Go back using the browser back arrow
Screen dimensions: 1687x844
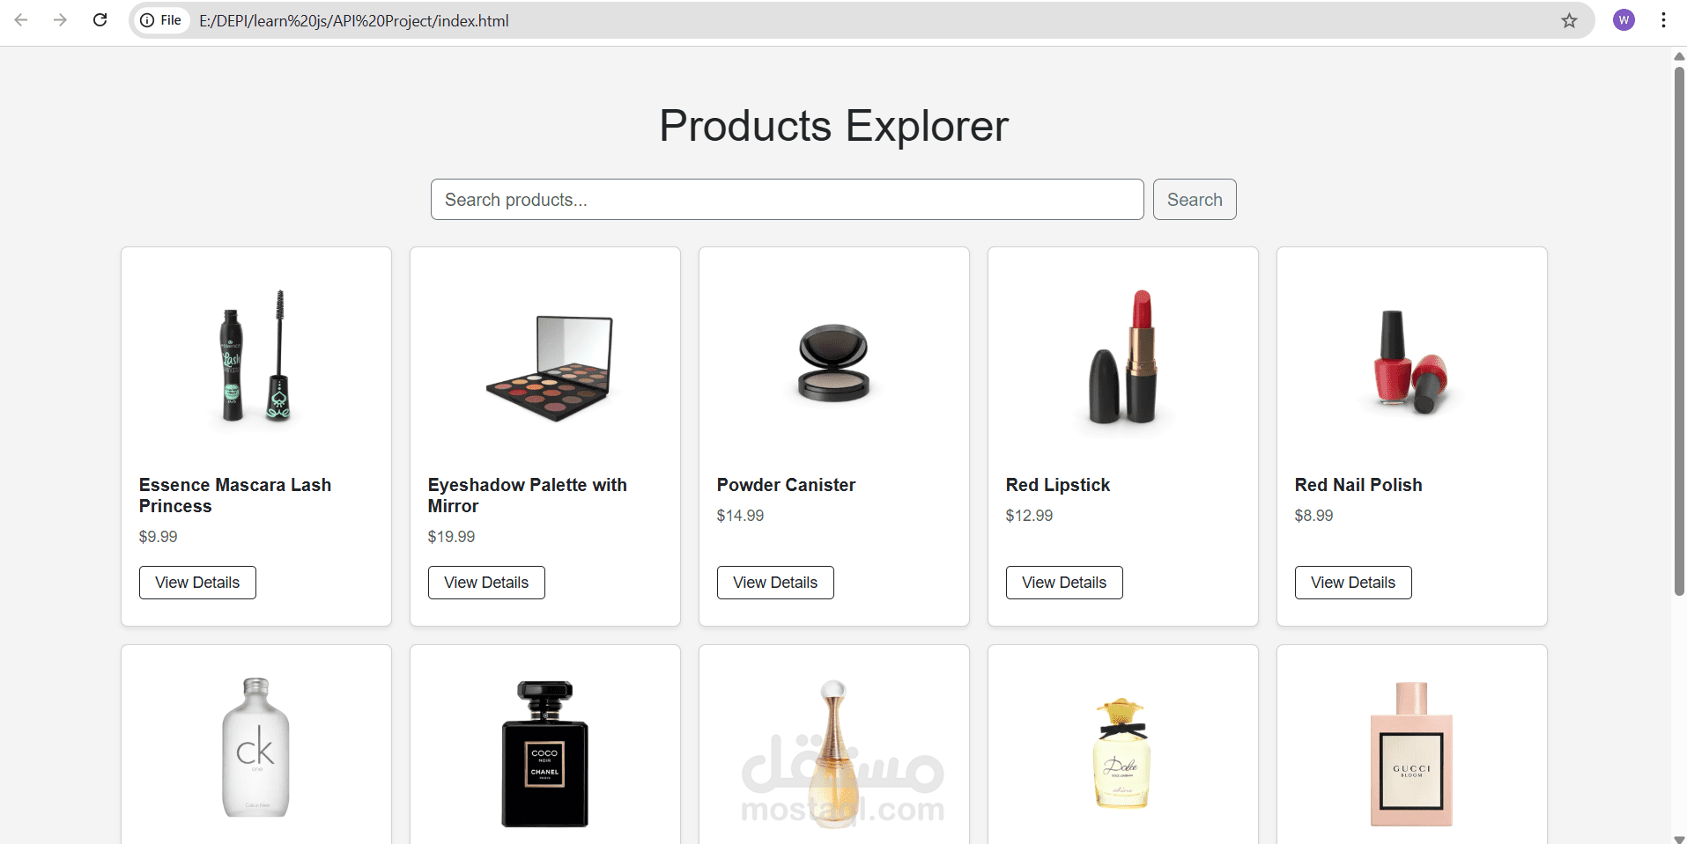21,20
